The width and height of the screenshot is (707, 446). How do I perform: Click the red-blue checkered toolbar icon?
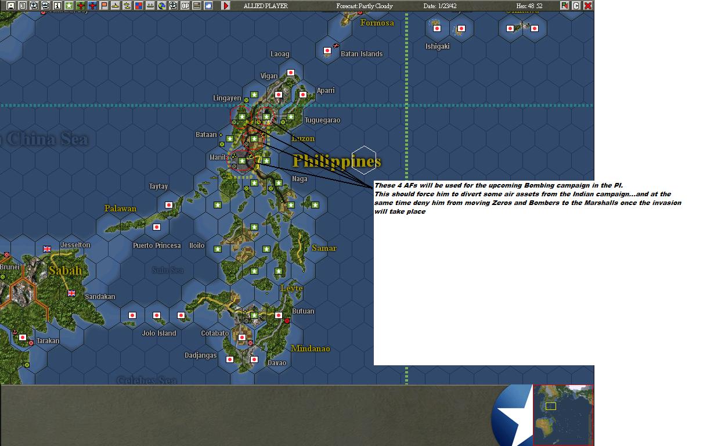tap(138, 6)
